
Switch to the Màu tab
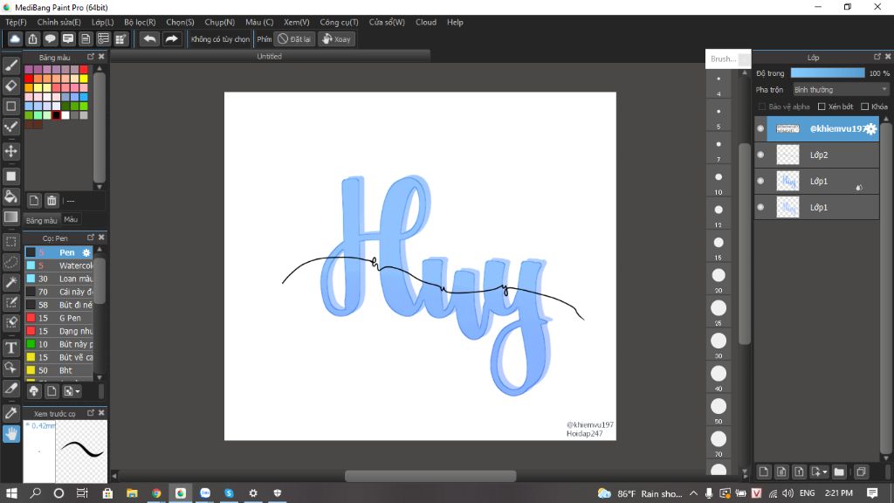pyautogui.click(x=71, y=219)
